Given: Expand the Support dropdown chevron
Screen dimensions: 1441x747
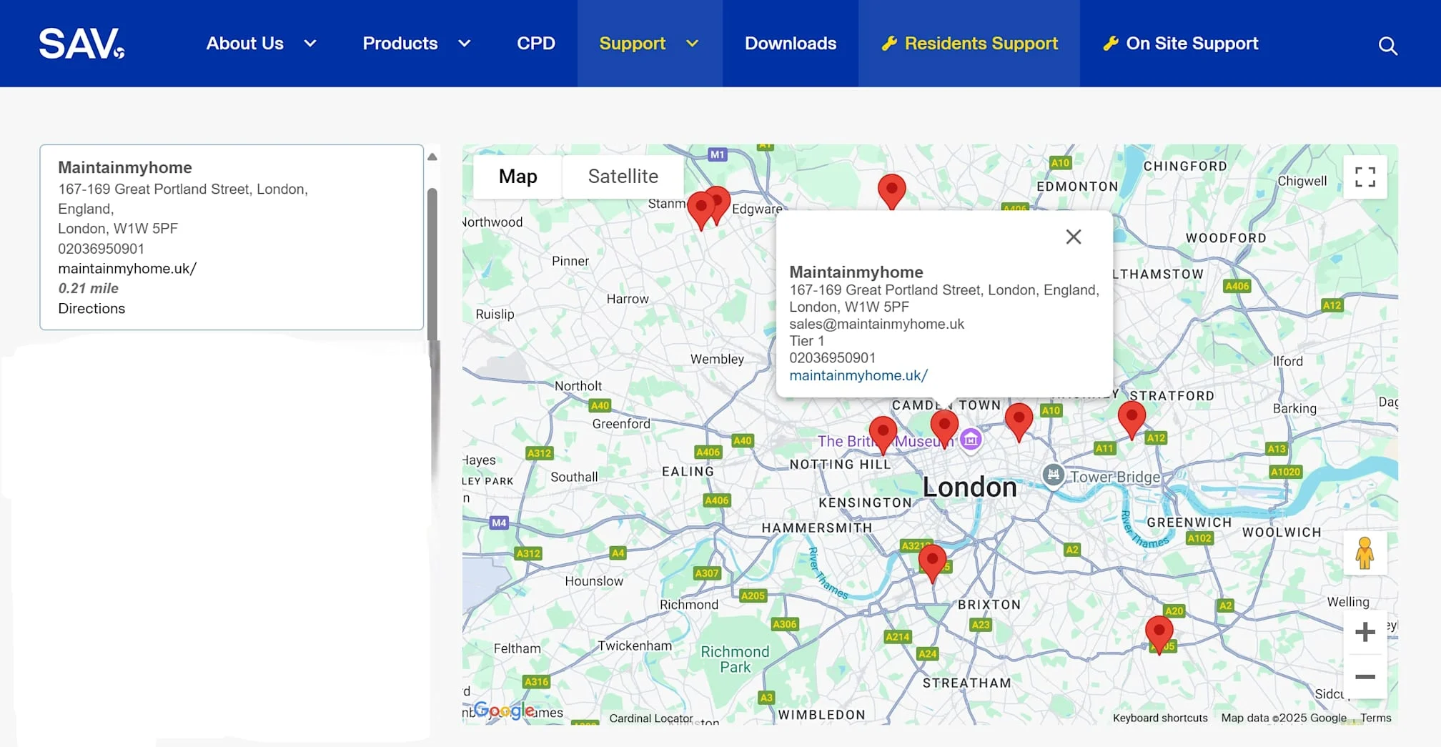Looking at the screenshot, I should pos(692,44).
